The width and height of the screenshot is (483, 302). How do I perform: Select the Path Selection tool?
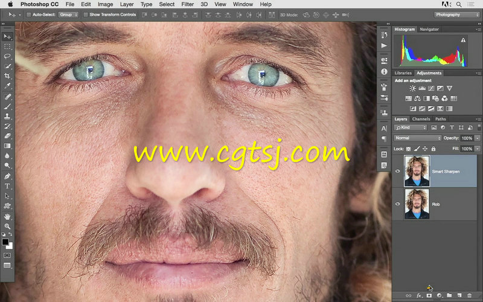coord(7,196)
